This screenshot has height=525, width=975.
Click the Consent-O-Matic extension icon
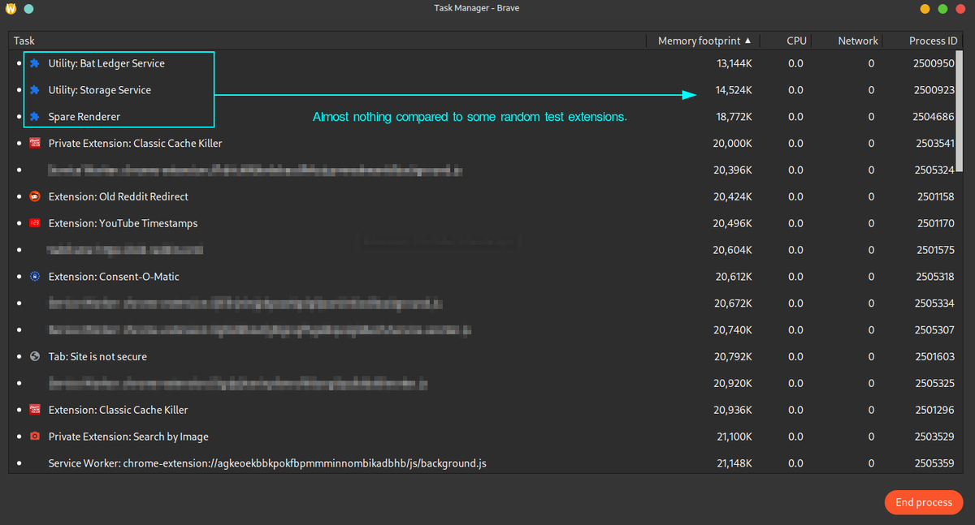pos(34,277)
